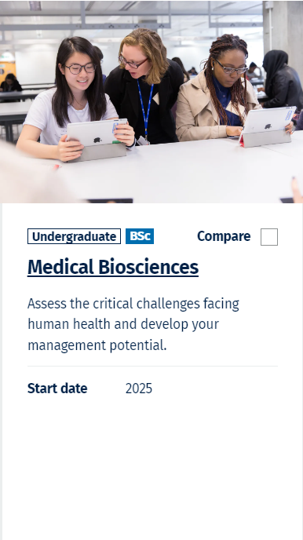Image resolution: width=303 pixels, height=540 pixels.
Task: Click the Apple logo on right tablet
Action: pos(268,126)
